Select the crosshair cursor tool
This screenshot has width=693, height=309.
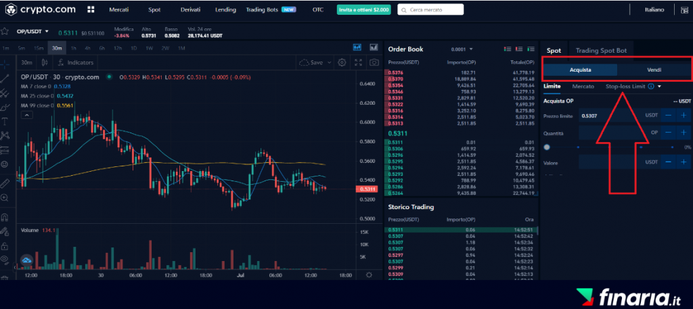[5, 64]
